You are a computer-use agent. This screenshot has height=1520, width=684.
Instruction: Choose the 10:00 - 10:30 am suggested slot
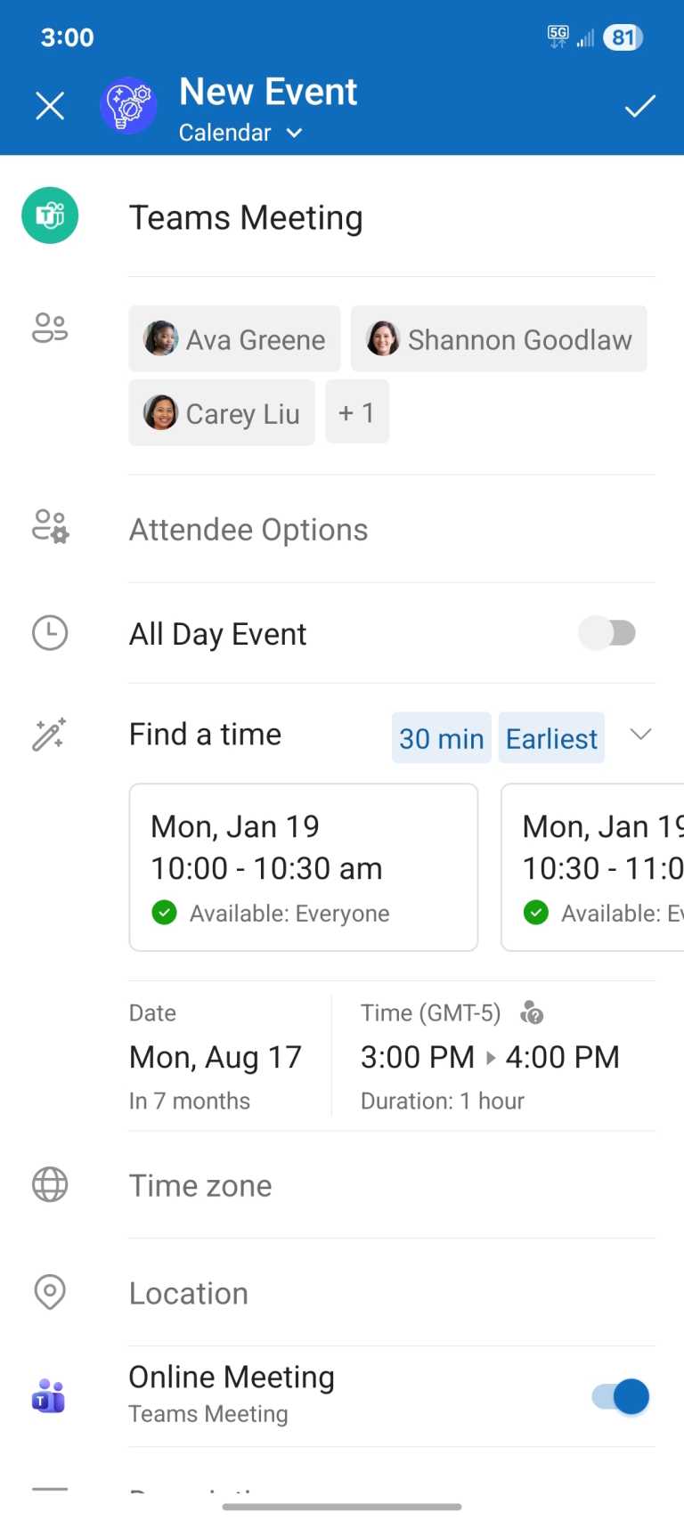(x=304, y=867)
